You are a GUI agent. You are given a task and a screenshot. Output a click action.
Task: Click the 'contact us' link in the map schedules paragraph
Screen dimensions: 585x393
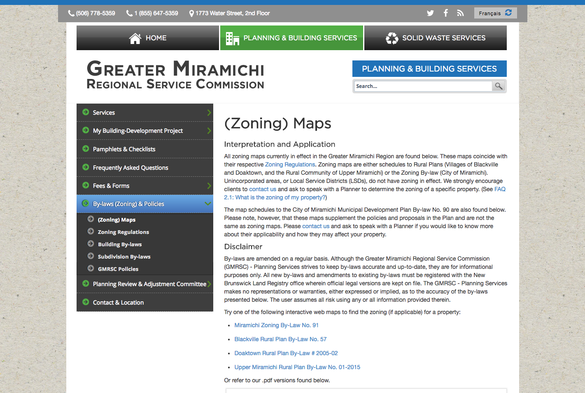316,226
